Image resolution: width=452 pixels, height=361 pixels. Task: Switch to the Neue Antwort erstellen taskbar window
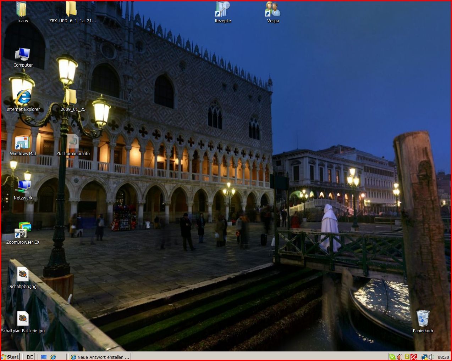(x=100, y=357)
